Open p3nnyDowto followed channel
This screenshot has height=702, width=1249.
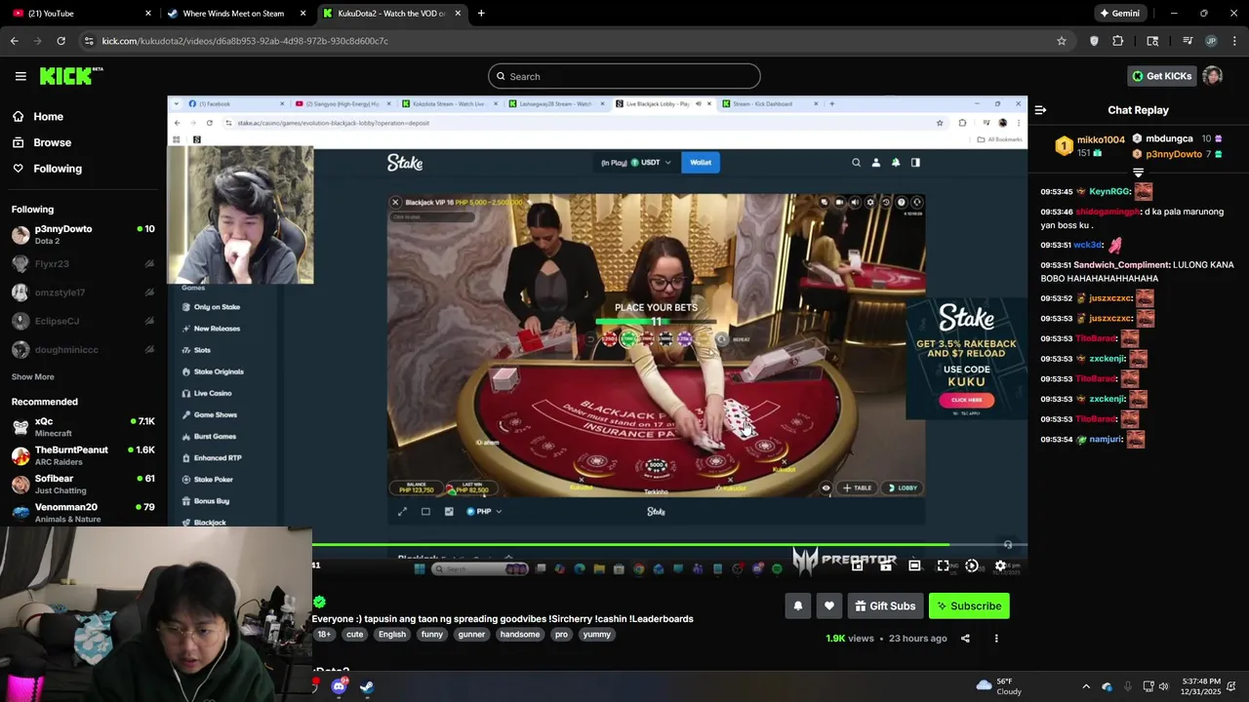coord(83,234)
